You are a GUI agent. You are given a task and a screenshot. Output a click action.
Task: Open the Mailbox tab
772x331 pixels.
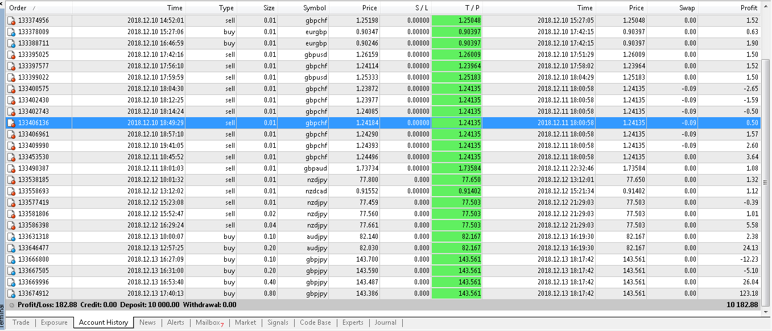click(x=208, y=322)
